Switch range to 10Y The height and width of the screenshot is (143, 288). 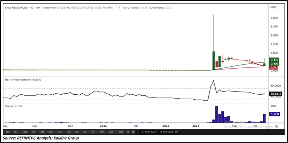(102, 132)
